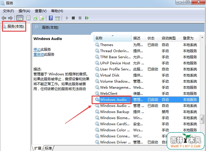Screen dimensions: 206x151
Task: Select the highlighted Windows Audio service
Action: (146, 100)
